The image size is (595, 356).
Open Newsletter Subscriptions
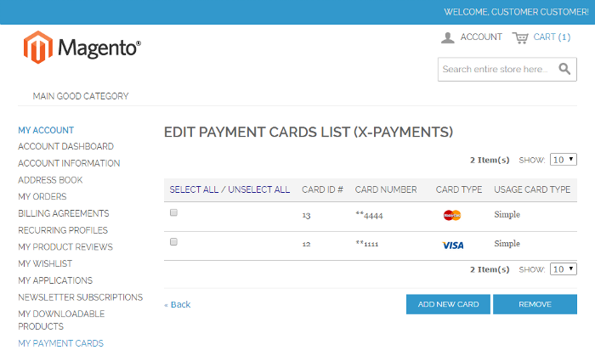click(x=81, y=297)
